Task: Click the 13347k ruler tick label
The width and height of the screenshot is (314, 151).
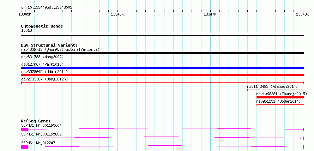Action: (x=210, y=14)
